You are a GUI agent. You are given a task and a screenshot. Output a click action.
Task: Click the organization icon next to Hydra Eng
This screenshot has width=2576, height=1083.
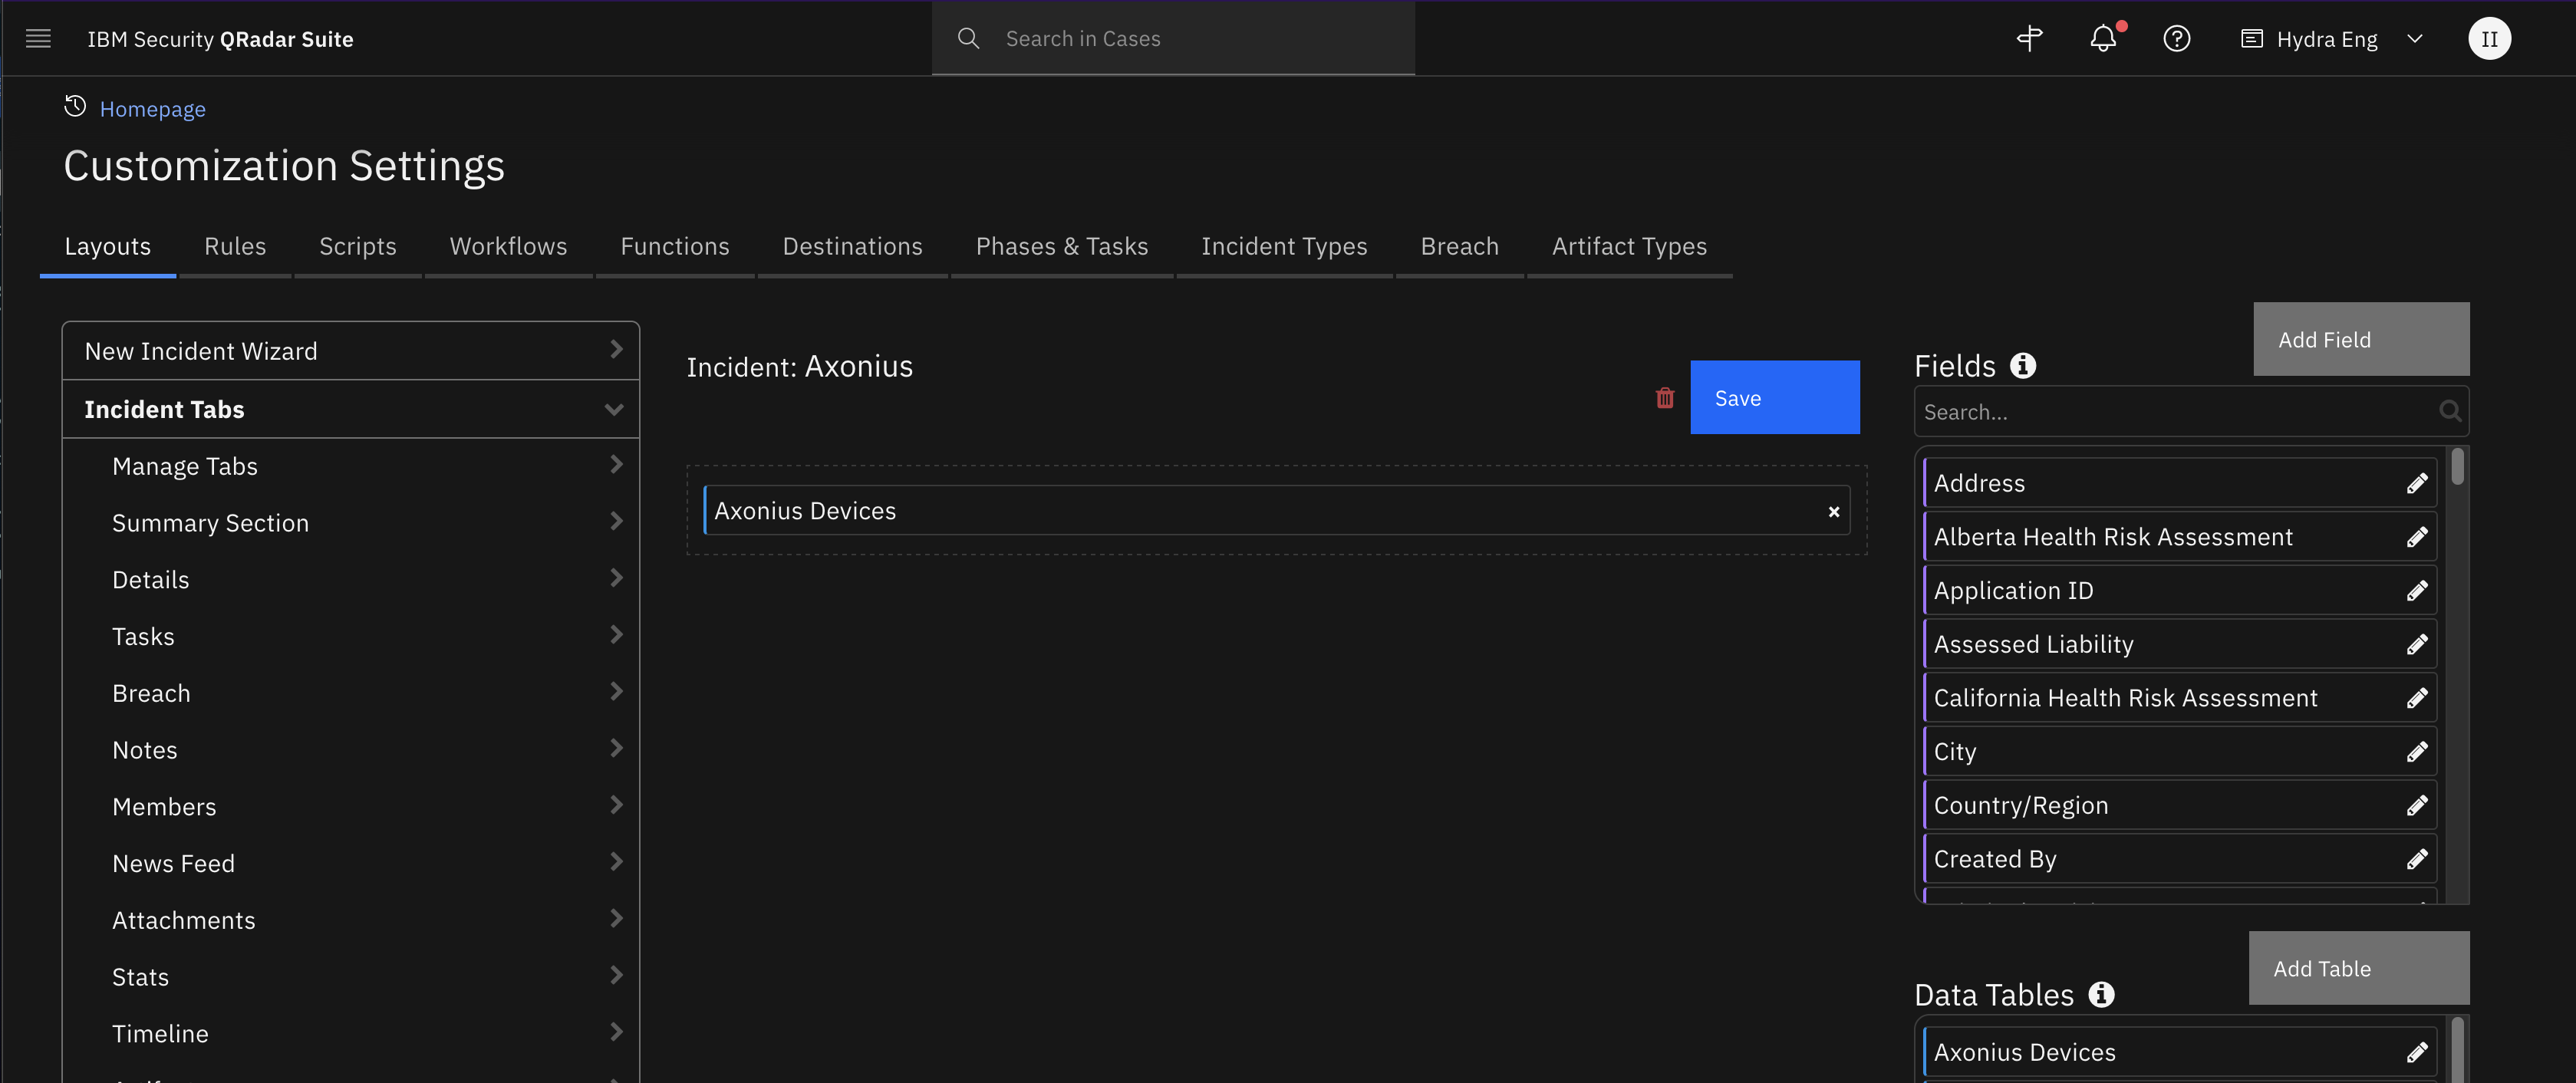point(2251,39)
